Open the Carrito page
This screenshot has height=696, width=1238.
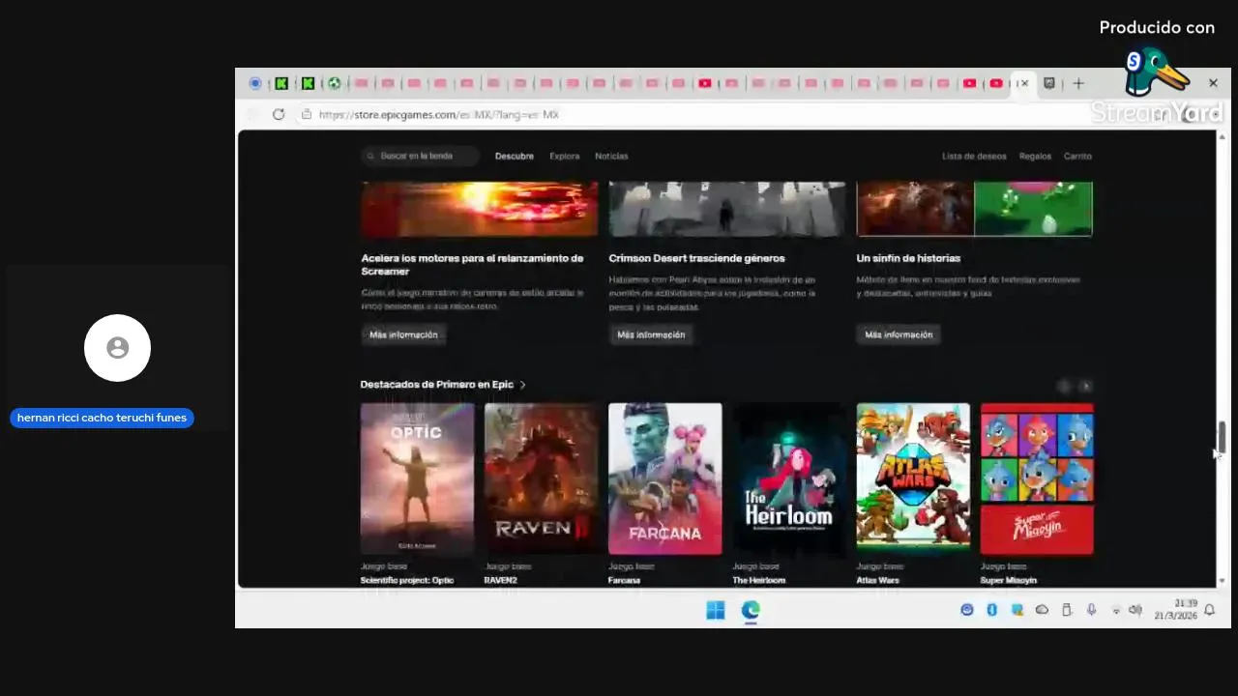(1077, 156)
